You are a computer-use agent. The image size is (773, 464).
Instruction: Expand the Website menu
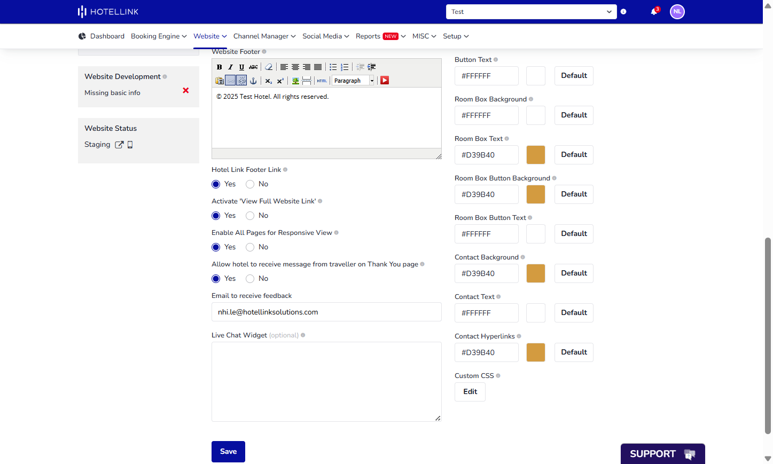pyautogui.click(x=210, y=36)
